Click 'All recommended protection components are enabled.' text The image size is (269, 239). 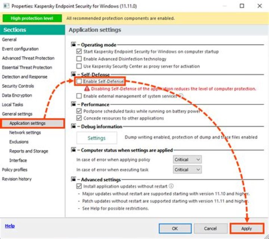[120, 18]
